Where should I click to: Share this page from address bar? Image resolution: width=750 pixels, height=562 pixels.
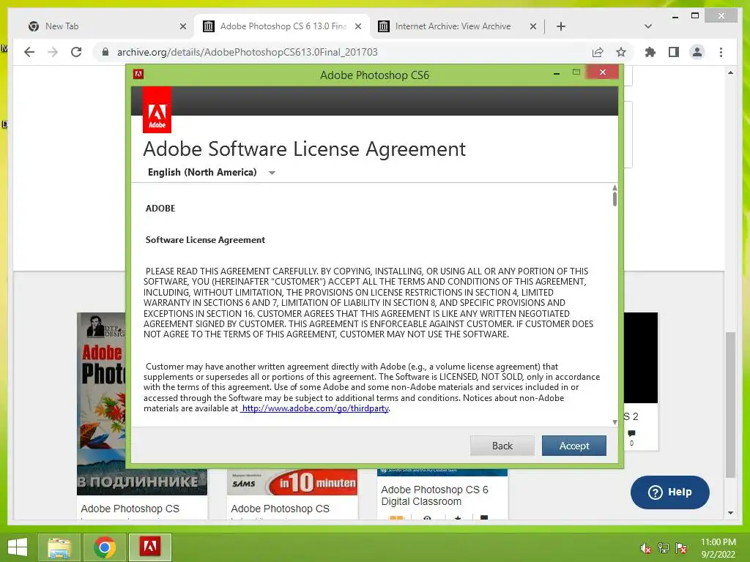598,52
